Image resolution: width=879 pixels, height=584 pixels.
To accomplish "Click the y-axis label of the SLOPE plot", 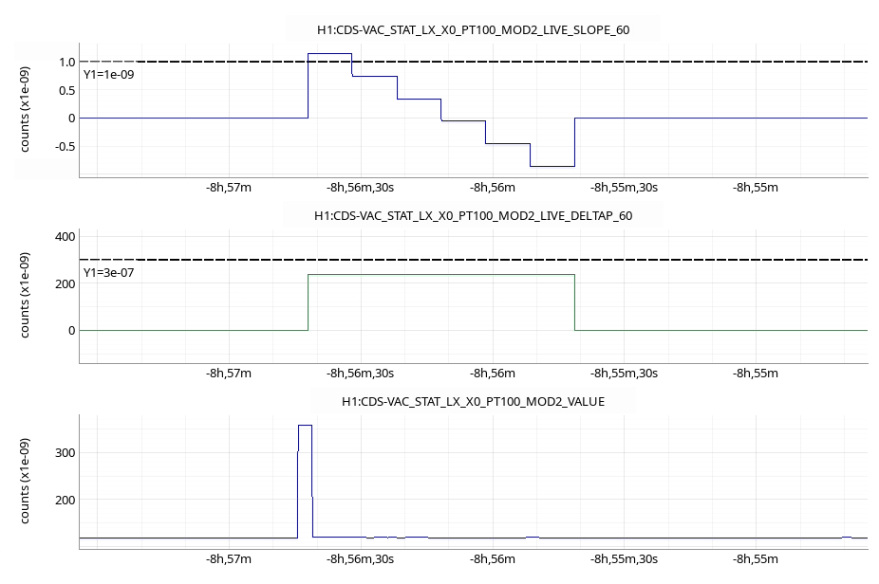I will 27,105.
